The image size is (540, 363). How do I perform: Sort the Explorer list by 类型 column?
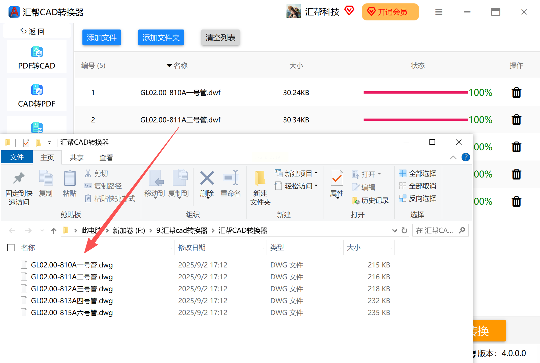277,248
